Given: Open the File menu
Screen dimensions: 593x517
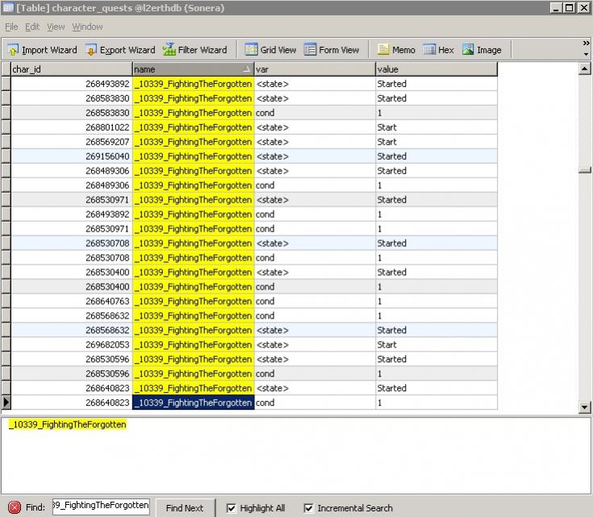Looking at the screenshot, I should pos(11,27).
